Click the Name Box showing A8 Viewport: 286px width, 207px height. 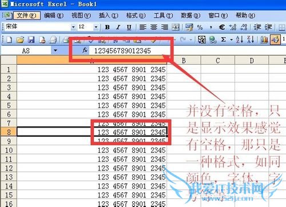[26, 51]
